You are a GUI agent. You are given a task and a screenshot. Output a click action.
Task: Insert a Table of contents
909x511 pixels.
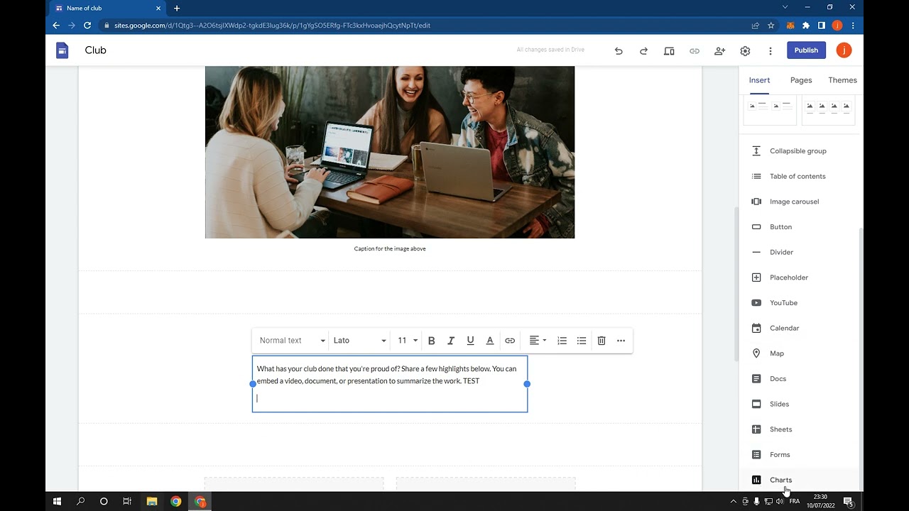tap(799, 176)
